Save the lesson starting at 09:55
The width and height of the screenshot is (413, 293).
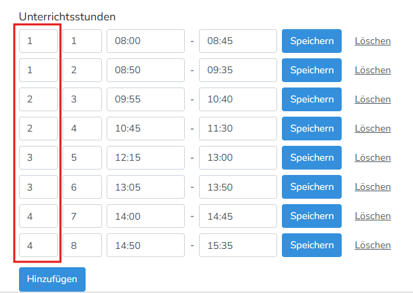312,99
